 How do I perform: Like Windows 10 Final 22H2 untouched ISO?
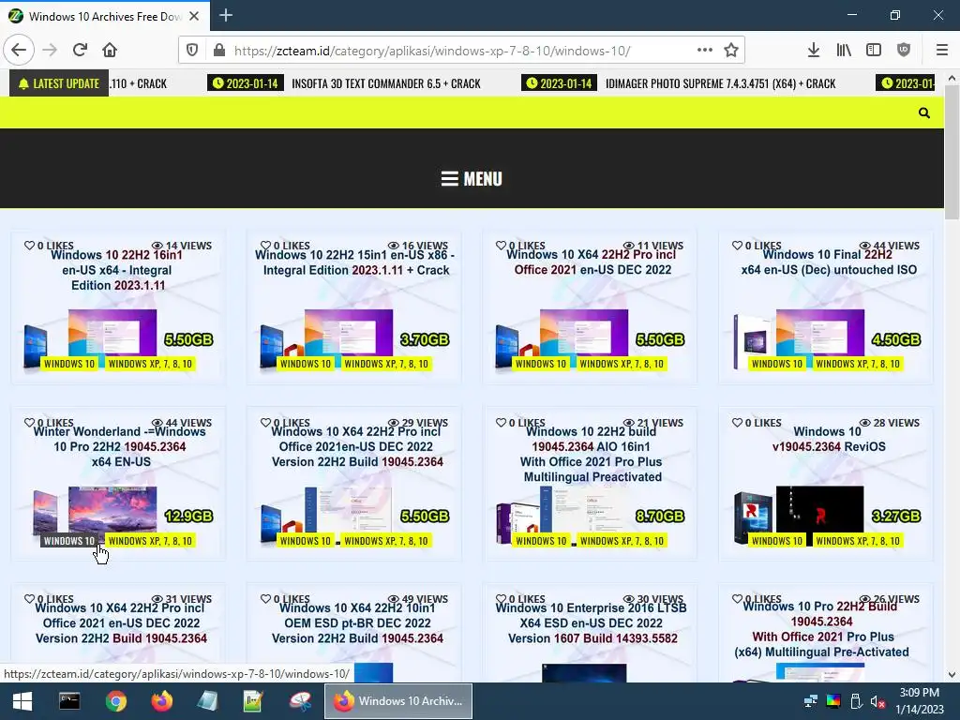click(x=737, y=246)
